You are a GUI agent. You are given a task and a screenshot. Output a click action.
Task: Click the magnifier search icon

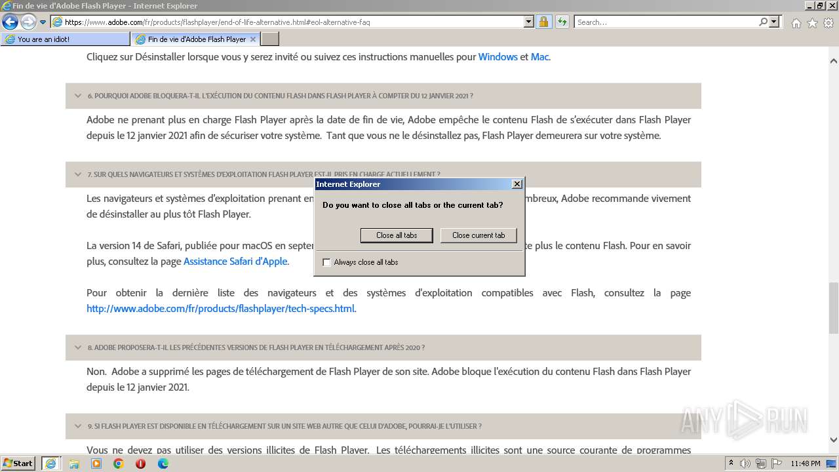(x=763, y=22)
